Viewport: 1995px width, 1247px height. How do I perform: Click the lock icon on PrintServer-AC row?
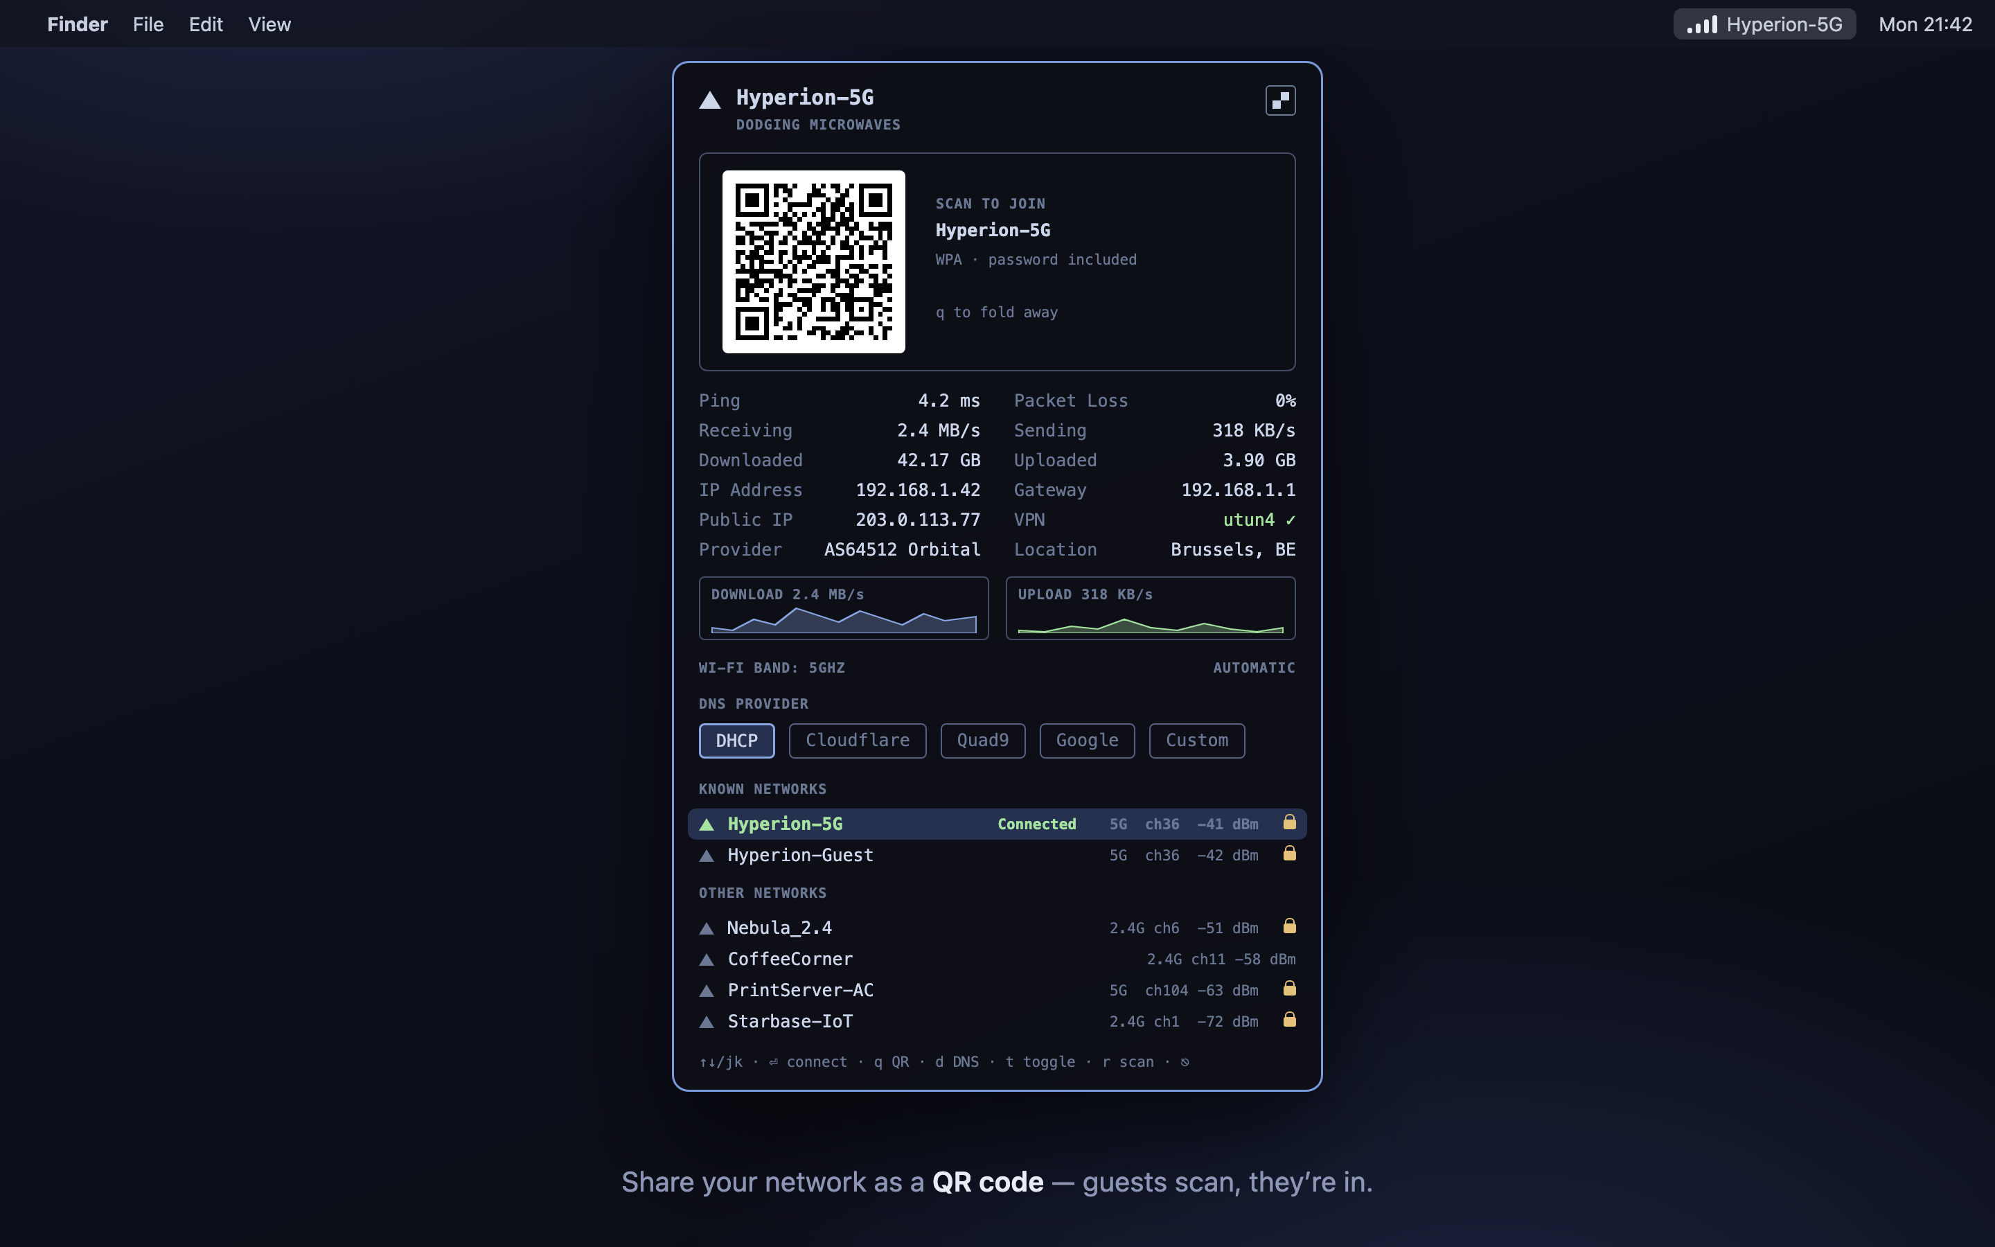coord(1289,989)
